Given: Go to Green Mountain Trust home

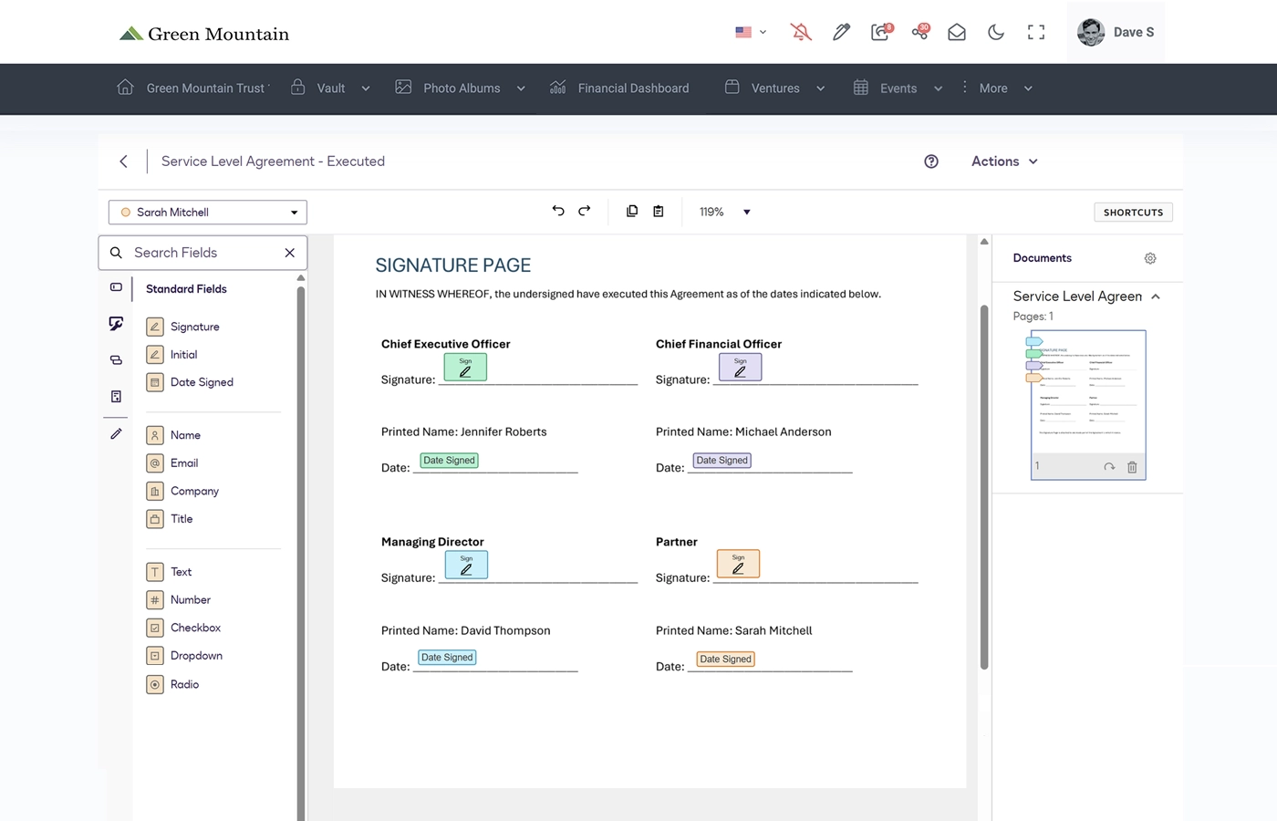Looking at the screenshot, I should point(193,88).
